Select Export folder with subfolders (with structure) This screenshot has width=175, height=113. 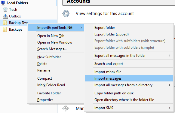pyautogui.click(x=129, y=41)
